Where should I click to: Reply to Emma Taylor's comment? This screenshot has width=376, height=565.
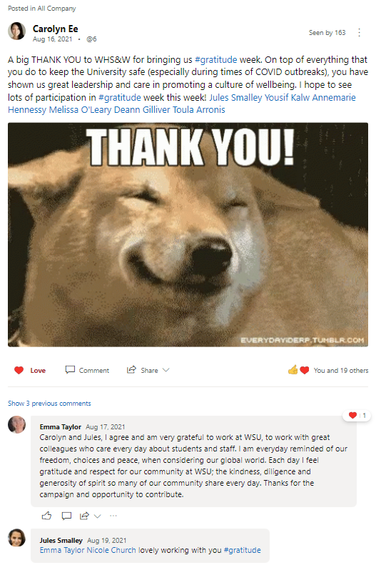(66, 516)
